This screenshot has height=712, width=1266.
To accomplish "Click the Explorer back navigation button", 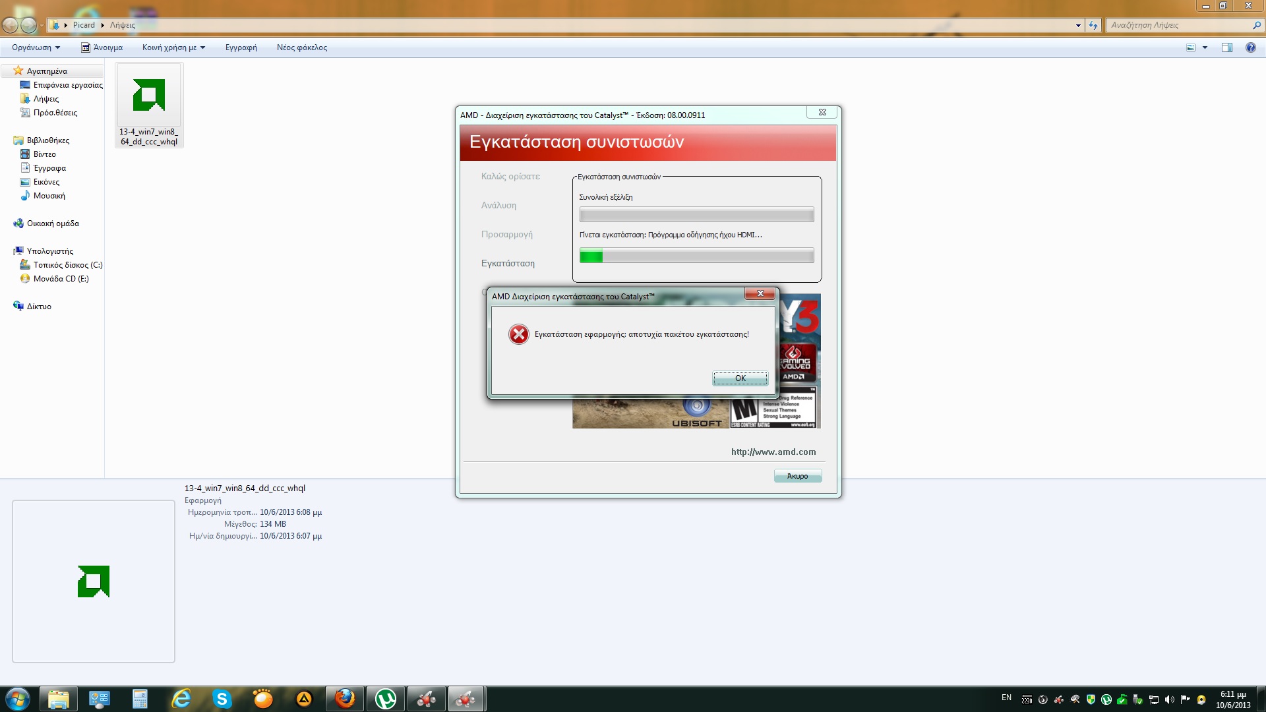I will click(x=11, y=25).
